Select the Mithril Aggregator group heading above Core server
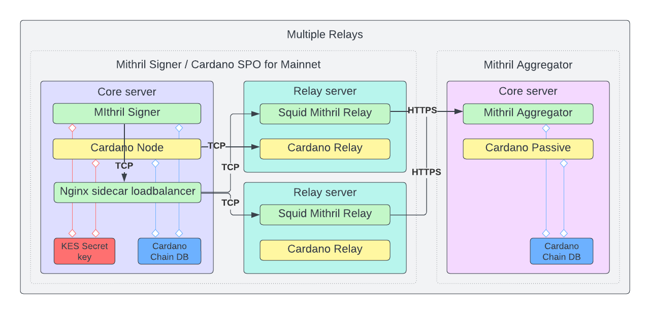650x314 pixels. (528, 65)
